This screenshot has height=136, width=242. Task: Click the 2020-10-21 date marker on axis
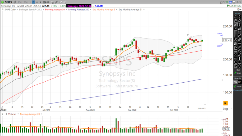tap(202, 109)
